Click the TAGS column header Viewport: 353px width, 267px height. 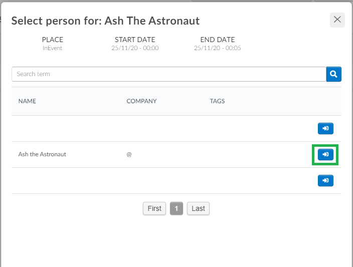[217, 101]
